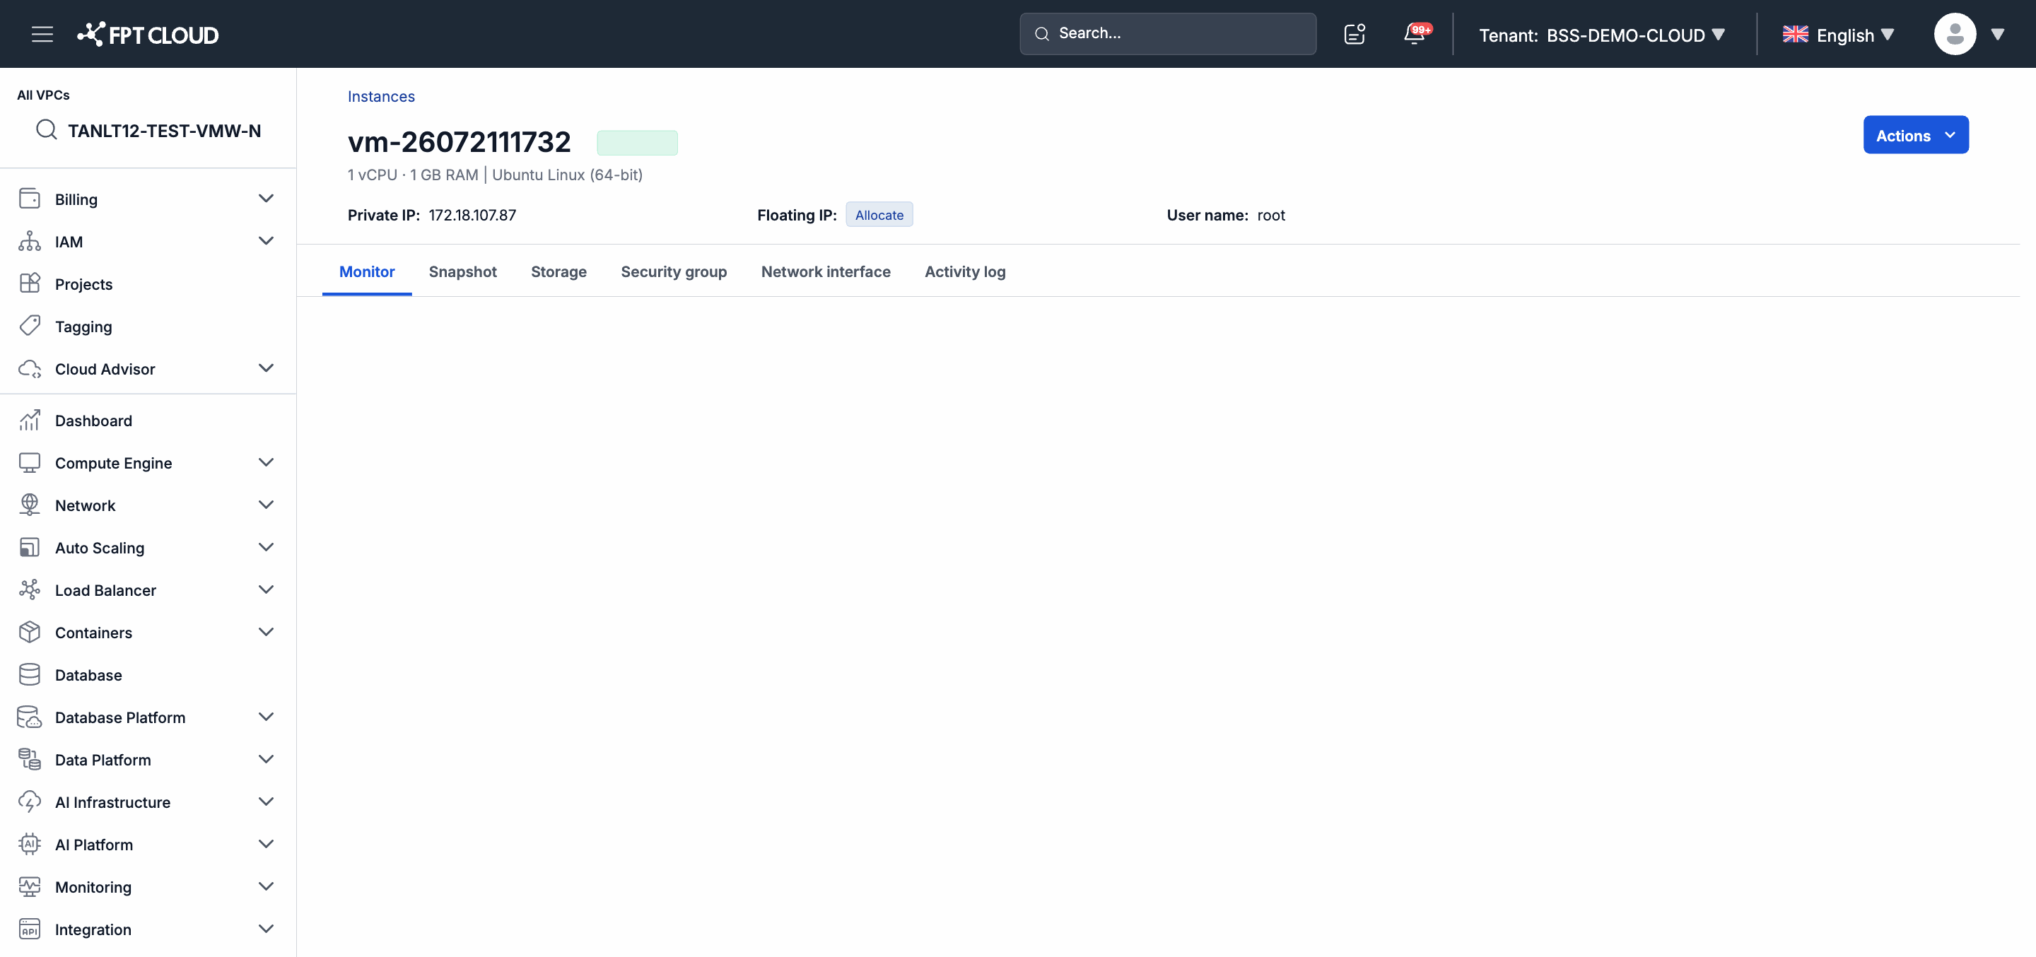Click the Compute Engine monitor icon
This screenshot has height=957, width=2036.
(29, 462)
